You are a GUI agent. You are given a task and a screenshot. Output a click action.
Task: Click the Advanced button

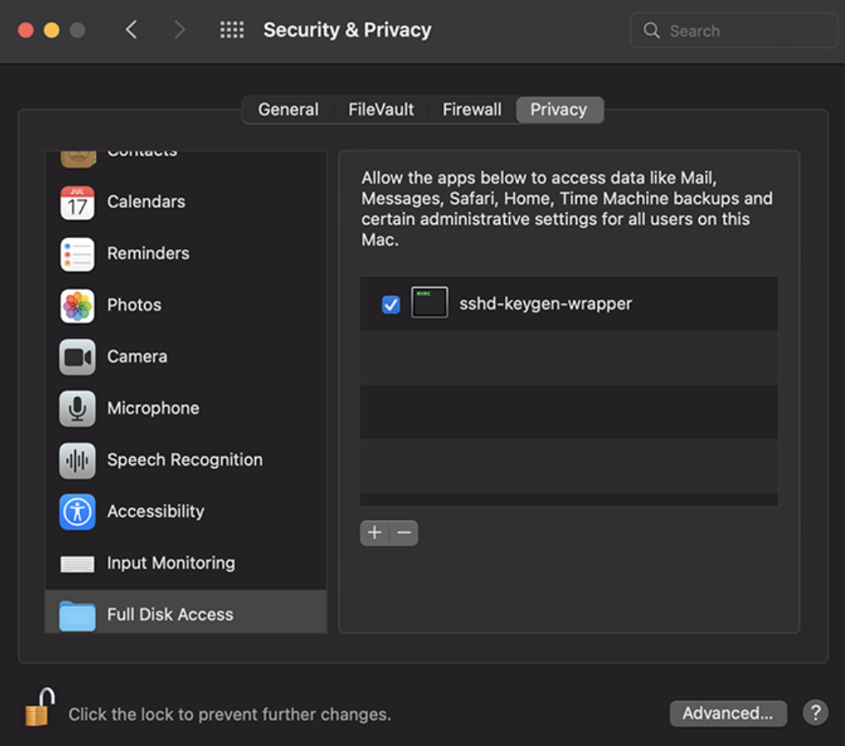727,713
